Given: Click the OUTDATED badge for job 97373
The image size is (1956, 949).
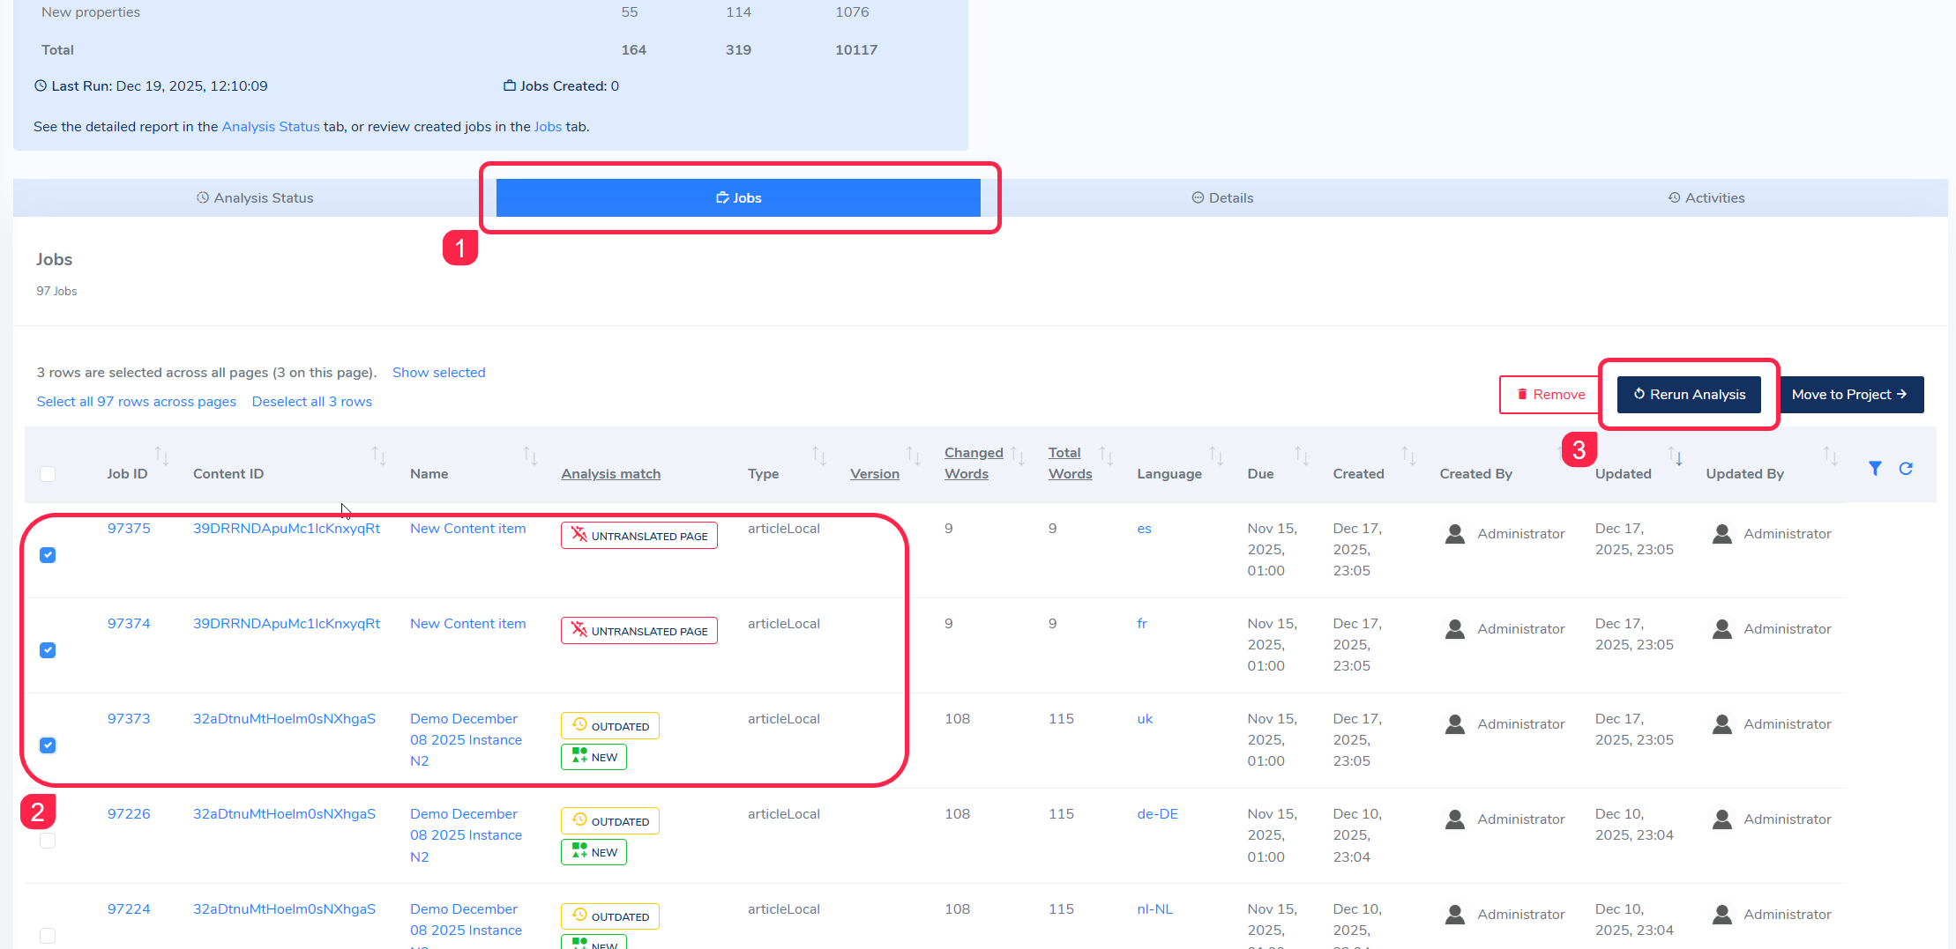Looking at the screenshot, I should pyautogui.click(x=610, y=726).
